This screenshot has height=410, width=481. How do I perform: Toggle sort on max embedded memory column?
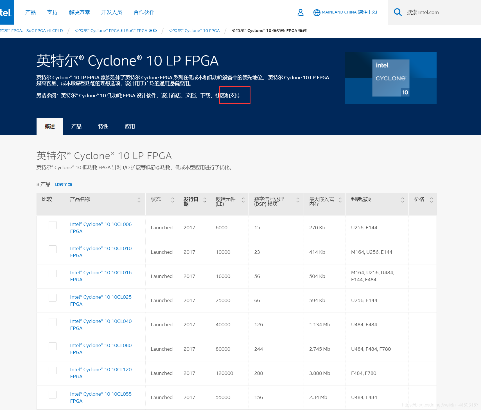[x=340, y=200]
